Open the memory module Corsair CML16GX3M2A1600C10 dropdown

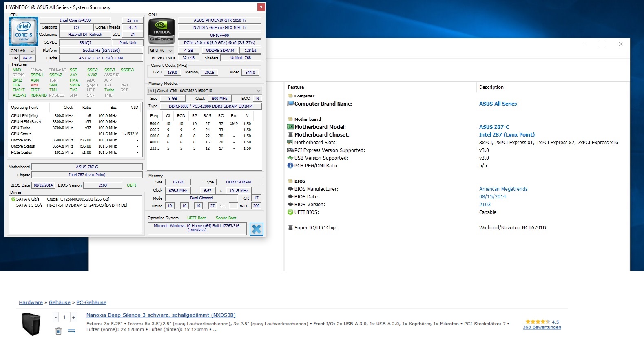point(204,90)
